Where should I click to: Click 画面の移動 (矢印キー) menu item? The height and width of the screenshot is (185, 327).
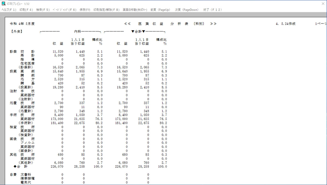(135, 10)
